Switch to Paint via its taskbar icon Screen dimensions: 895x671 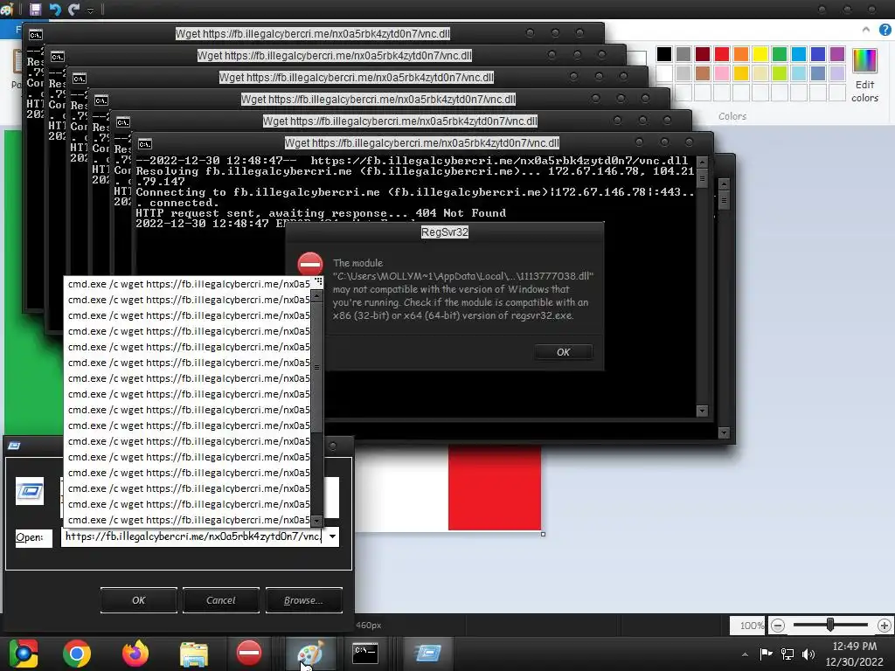310,654
